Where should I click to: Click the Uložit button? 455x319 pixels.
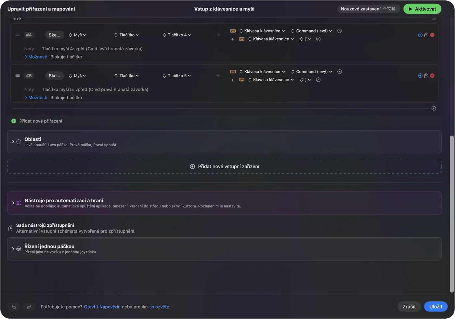(x=436, y=307)
